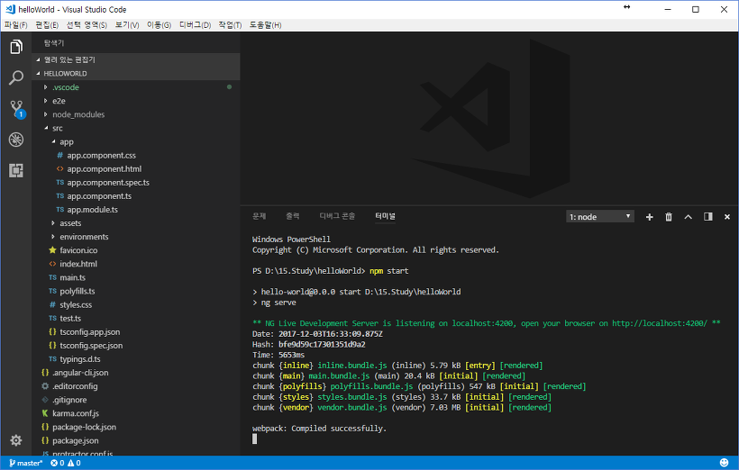Kill terminal using trash icon
The width and height of the screenshot is (739, 470).
tap(669, 217)
